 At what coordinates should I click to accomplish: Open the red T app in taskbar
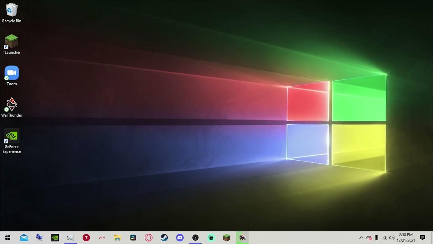click(86, 238)
